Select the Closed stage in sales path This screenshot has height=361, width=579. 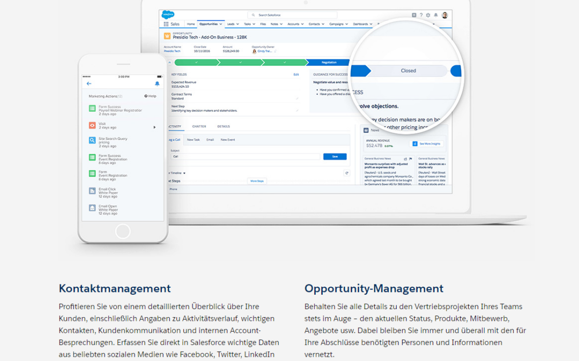point(409,71)
